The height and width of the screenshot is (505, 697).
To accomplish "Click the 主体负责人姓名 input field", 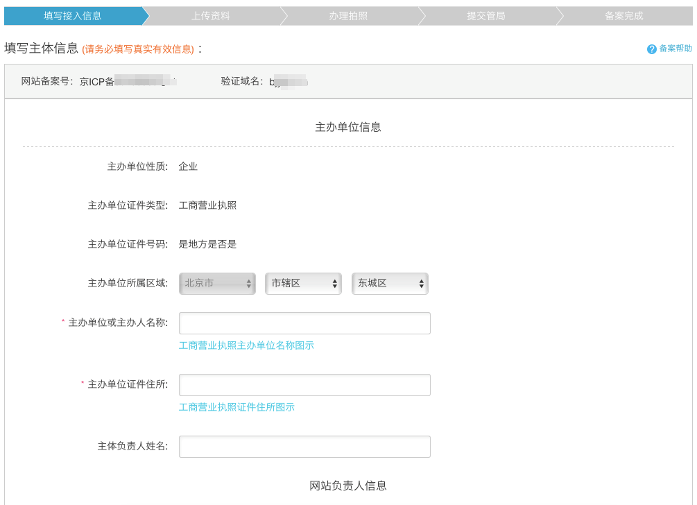I will click(x=304, y=446).
